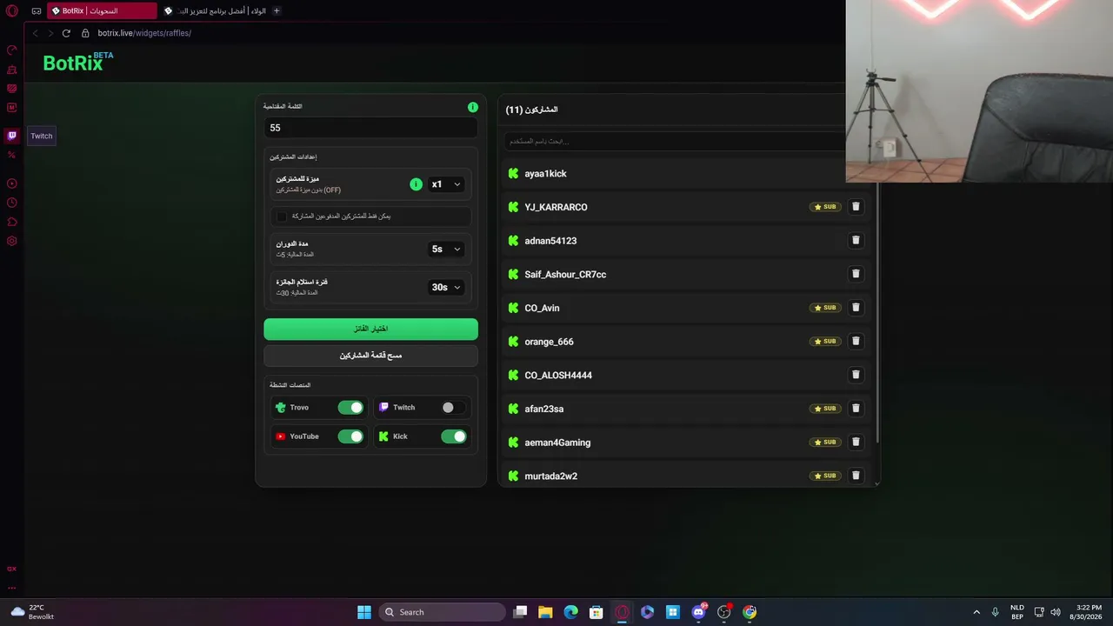
Task: Delete afan23sa with the trash icon
Action: pos(856,409)
